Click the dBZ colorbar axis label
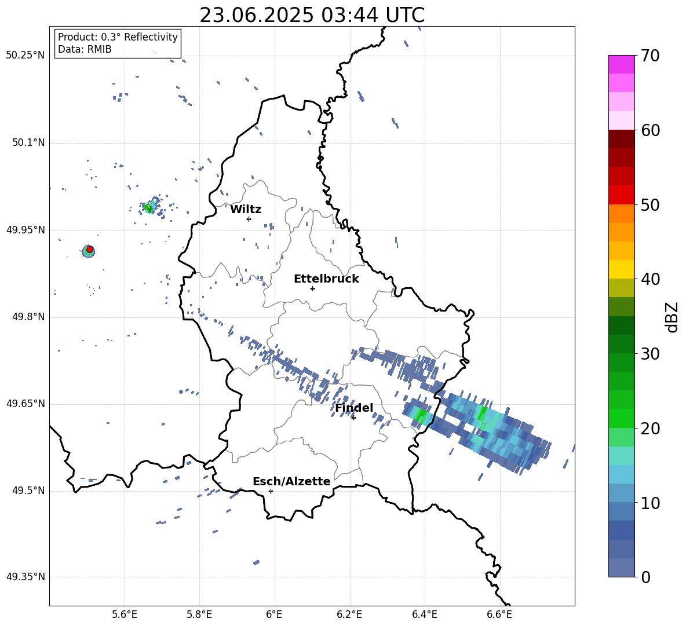Screen dimensions: 686x626 673,317
